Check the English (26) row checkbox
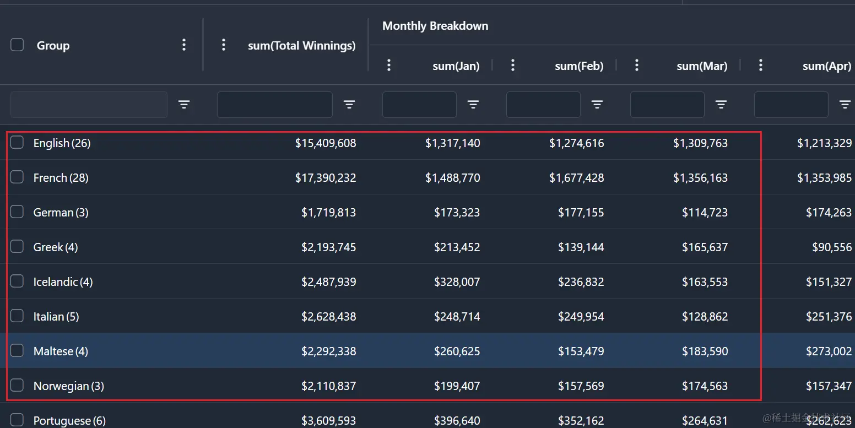 coord(17,143)
